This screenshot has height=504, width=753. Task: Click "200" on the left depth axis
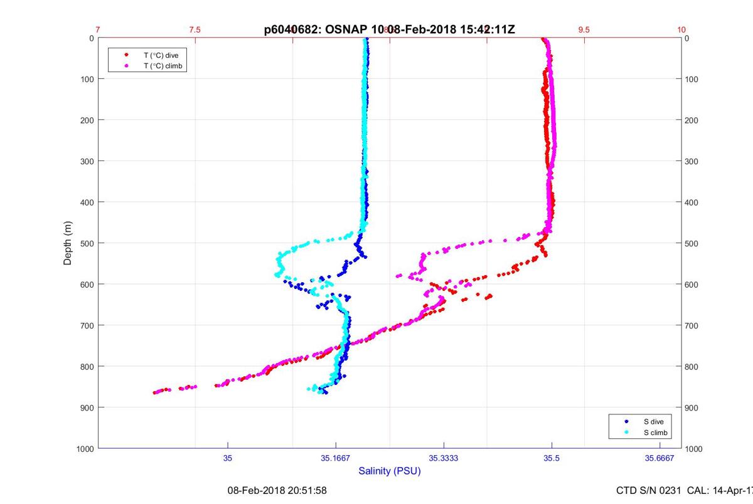(87, 120)
